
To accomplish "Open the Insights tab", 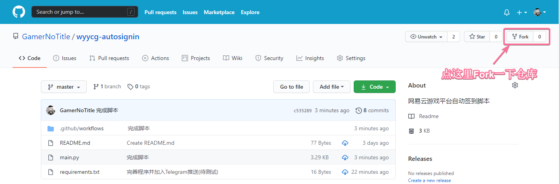I will coord(310,58).
